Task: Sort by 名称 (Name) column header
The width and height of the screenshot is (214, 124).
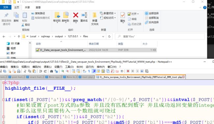Action: coord(38,44)
